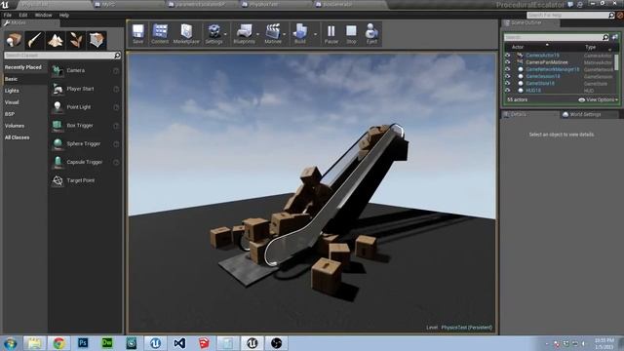The height and width of the screenshot is (351, 624).
Task: Open the Blueprints toolbar icon
Action: [244, 34]
